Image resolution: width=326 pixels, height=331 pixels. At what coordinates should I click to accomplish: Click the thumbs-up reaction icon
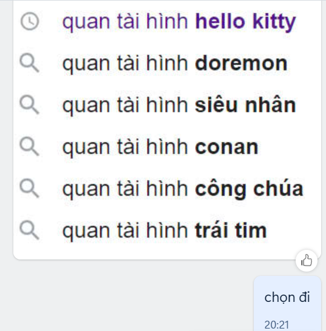pos(307,261)
